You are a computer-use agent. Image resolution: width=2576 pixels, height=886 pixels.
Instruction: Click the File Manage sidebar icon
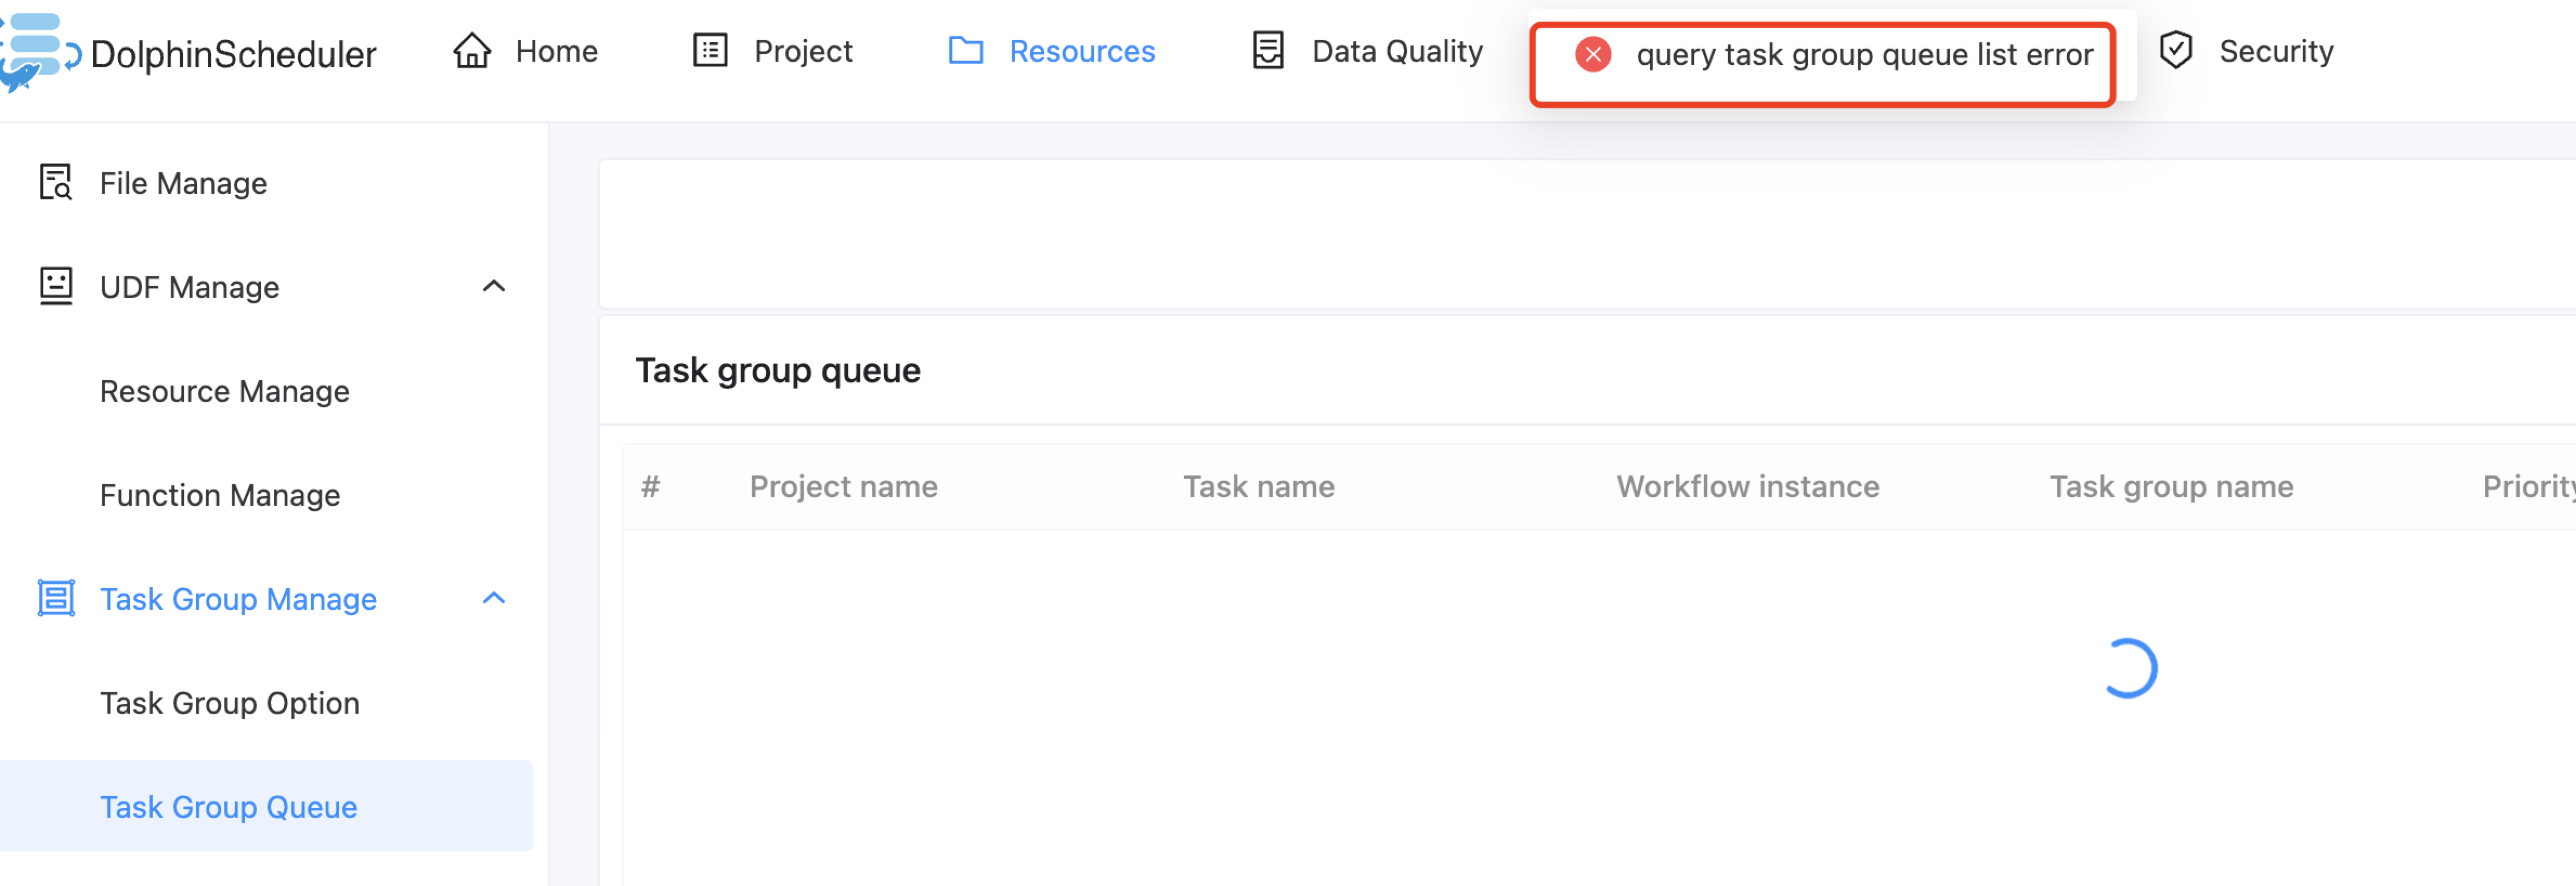click(x=56, y=183)
